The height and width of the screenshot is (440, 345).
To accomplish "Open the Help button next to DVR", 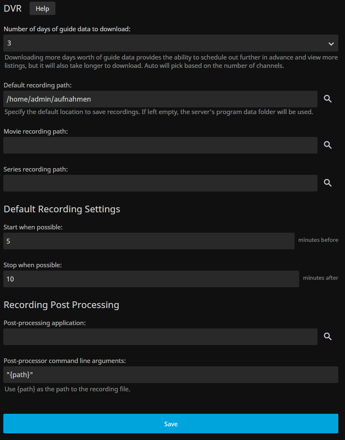I will click(x=42, y=9).
